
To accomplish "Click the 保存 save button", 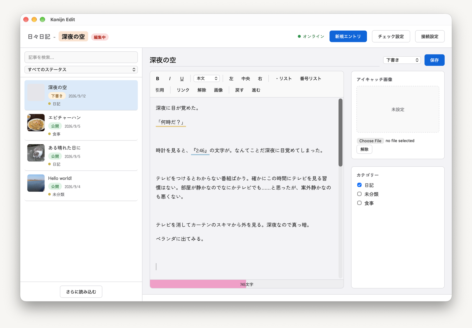I will tap(434, 60).
